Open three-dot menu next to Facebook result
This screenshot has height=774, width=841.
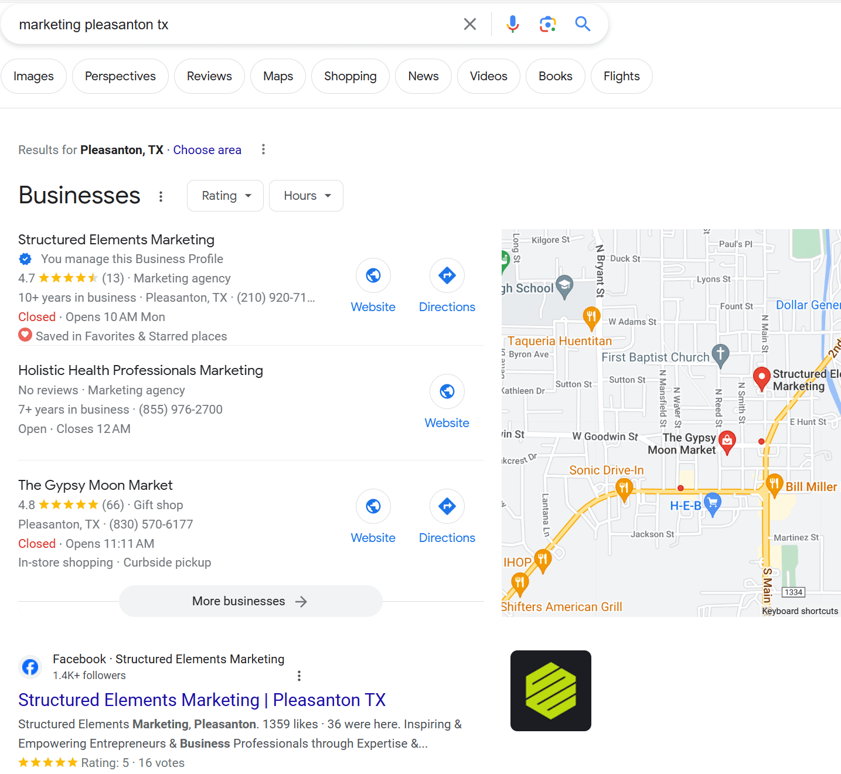point(299,676)
